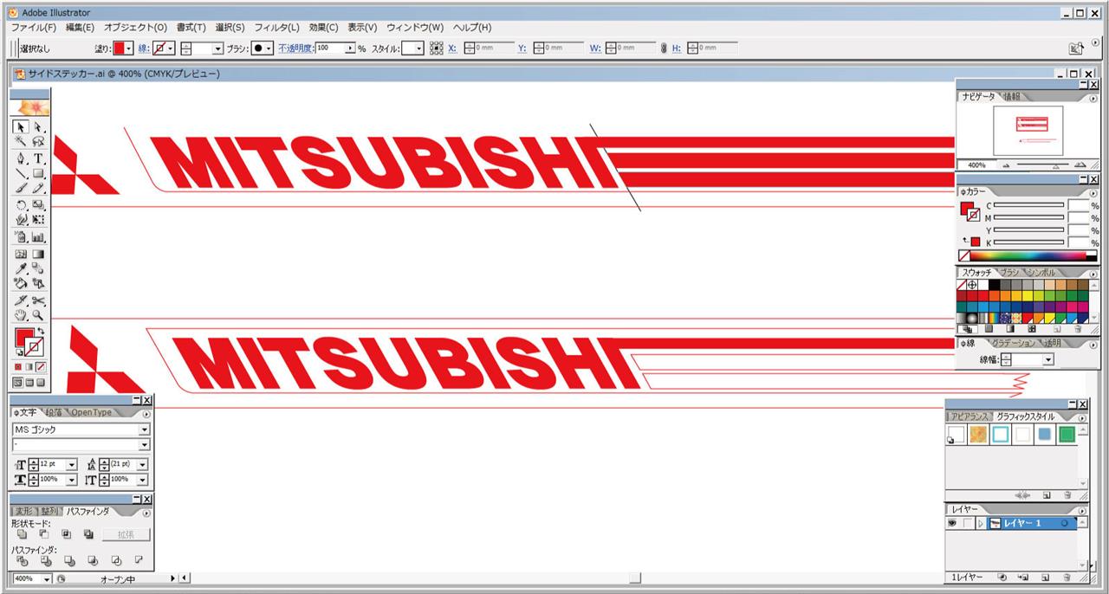Click the W: width label link
Viewport: 1109px width, 594px height.
[595, 48]
